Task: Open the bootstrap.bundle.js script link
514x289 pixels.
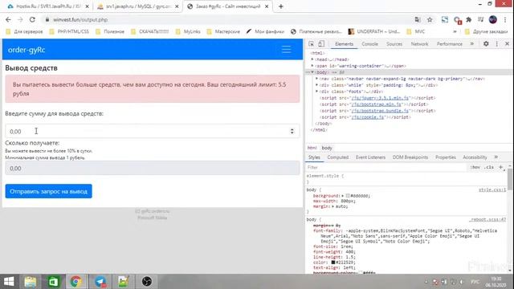Action: click(380, 111)
